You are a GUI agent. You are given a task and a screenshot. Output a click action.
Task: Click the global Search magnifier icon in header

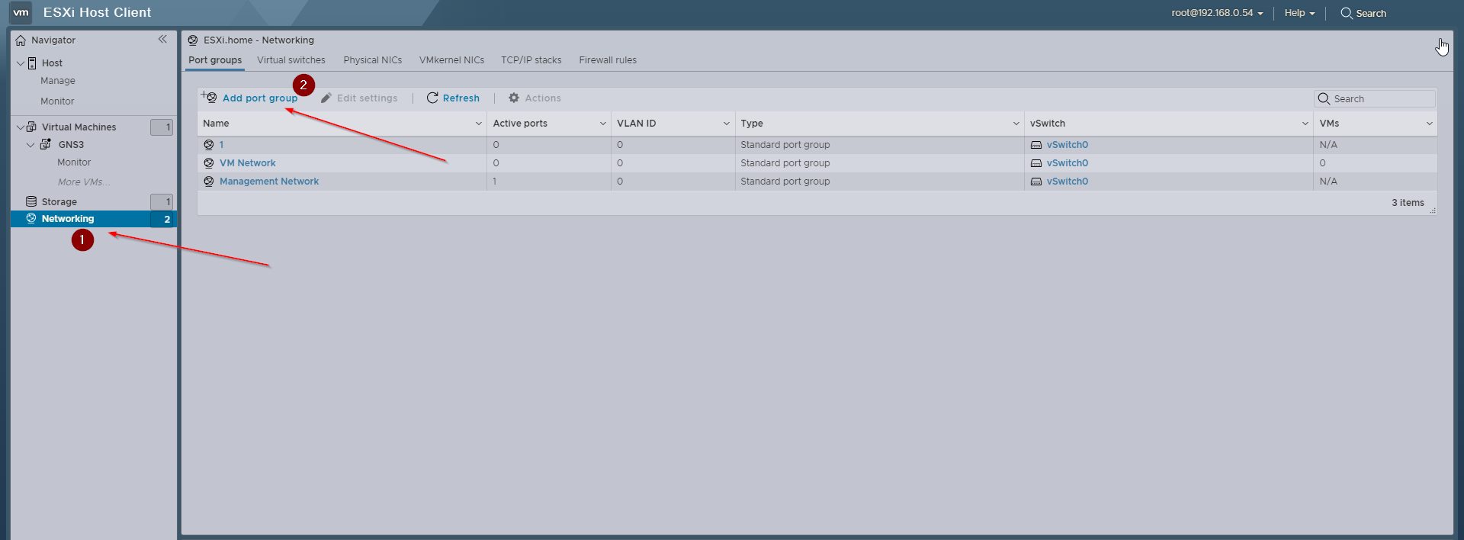click(1347, 13)
